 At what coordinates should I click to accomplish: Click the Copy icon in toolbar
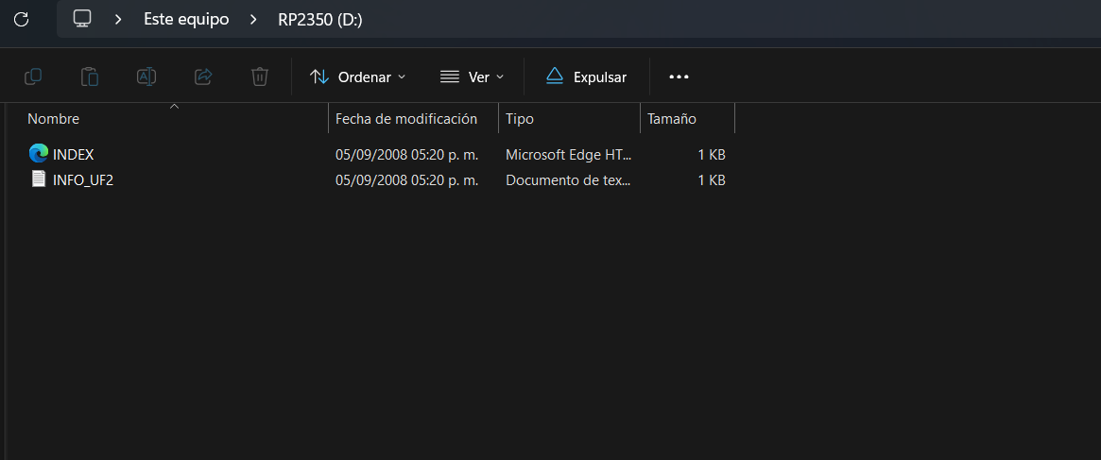pyautogui.click(x=33, y=77)
